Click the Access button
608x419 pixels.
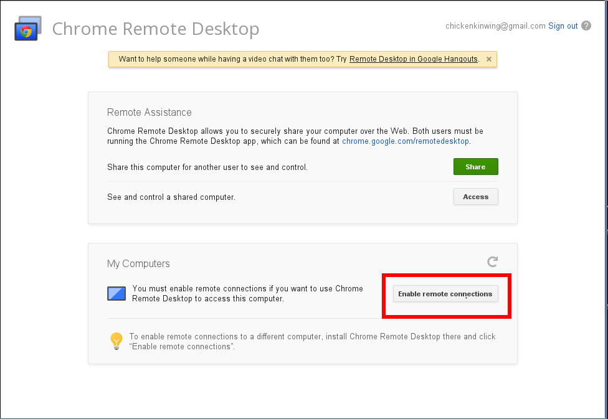476,197
